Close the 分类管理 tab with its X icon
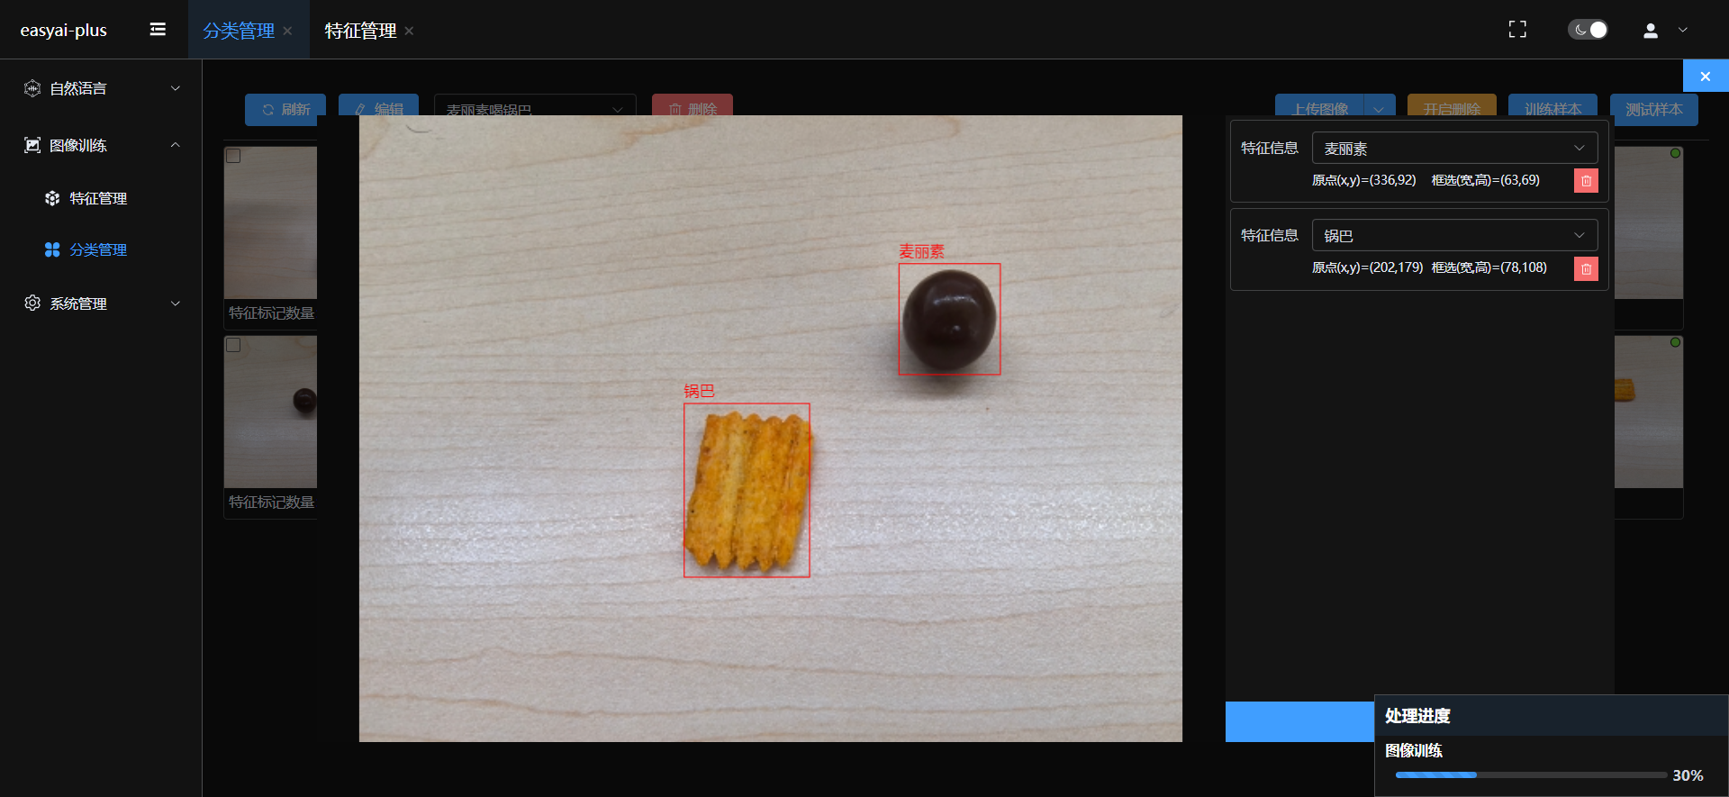Image resolution: width=1729 pixels, height=797 pixels. [287, 31]
